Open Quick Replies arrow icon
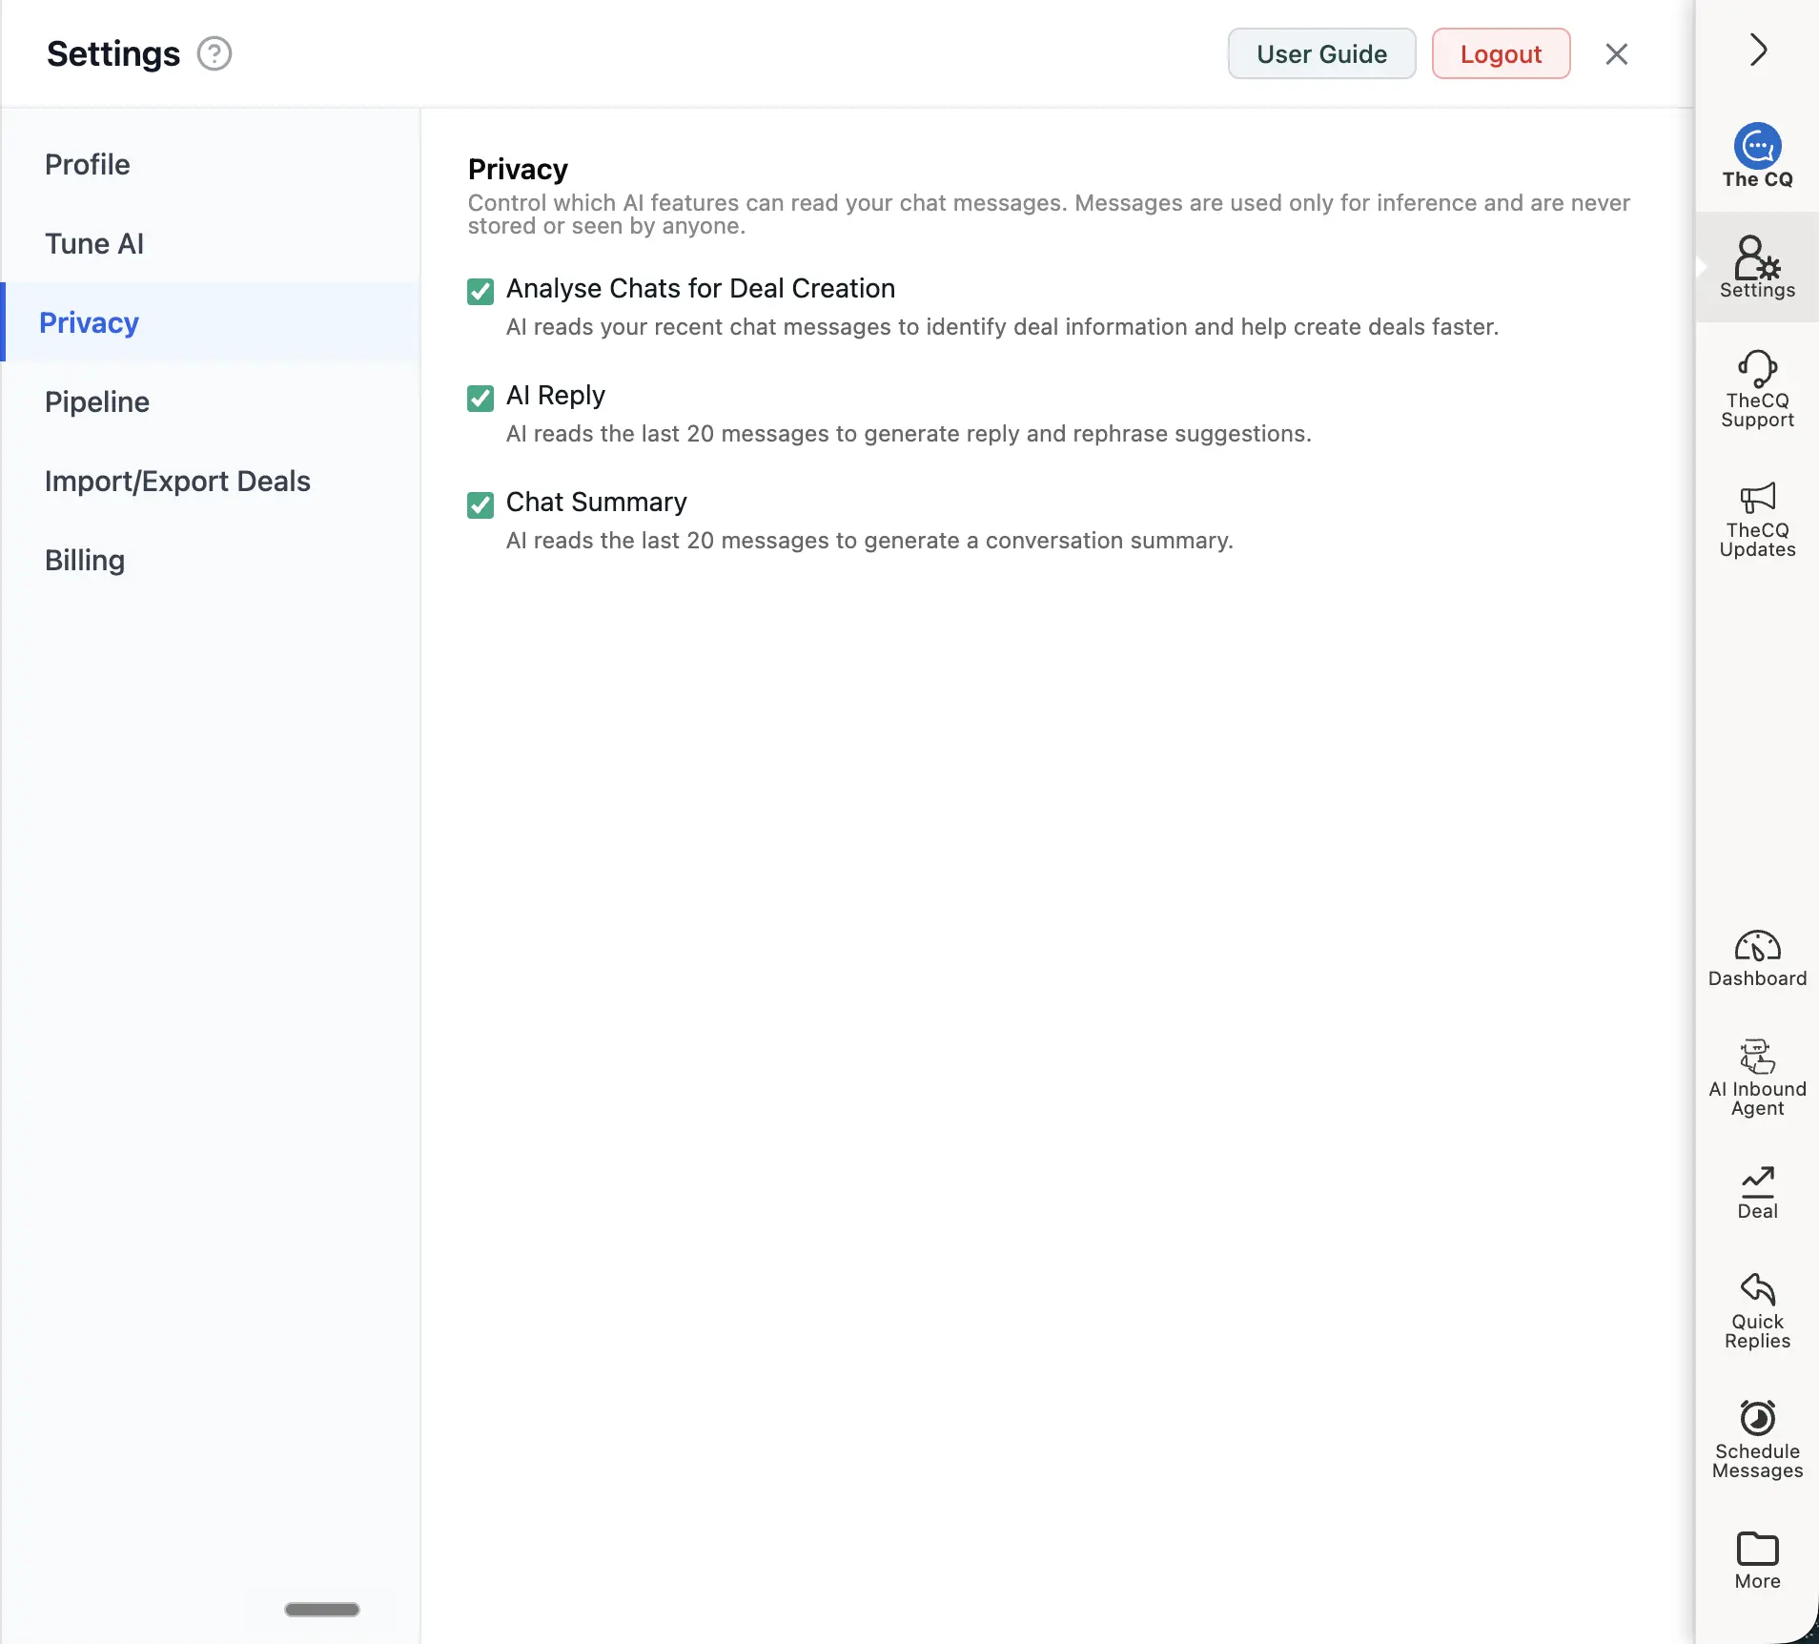1819x1644 pixels. click(x=1757, y=1289)
